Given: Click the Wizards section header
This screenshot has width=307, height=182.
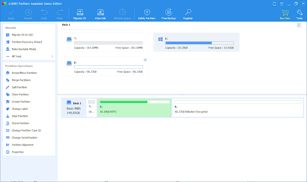Looking at the screenshot, I should coord(11,28).
